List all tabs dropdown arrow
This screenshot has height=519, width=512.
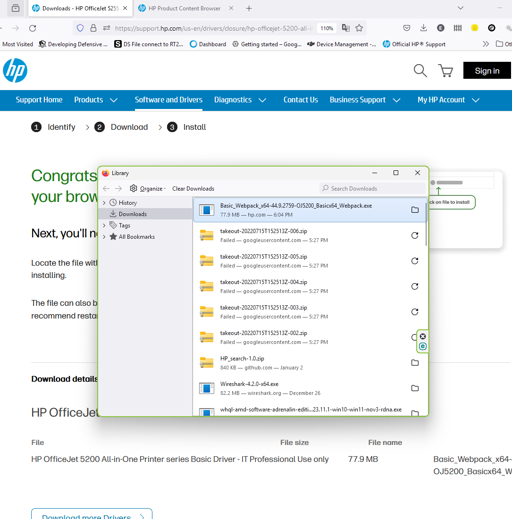461,8
